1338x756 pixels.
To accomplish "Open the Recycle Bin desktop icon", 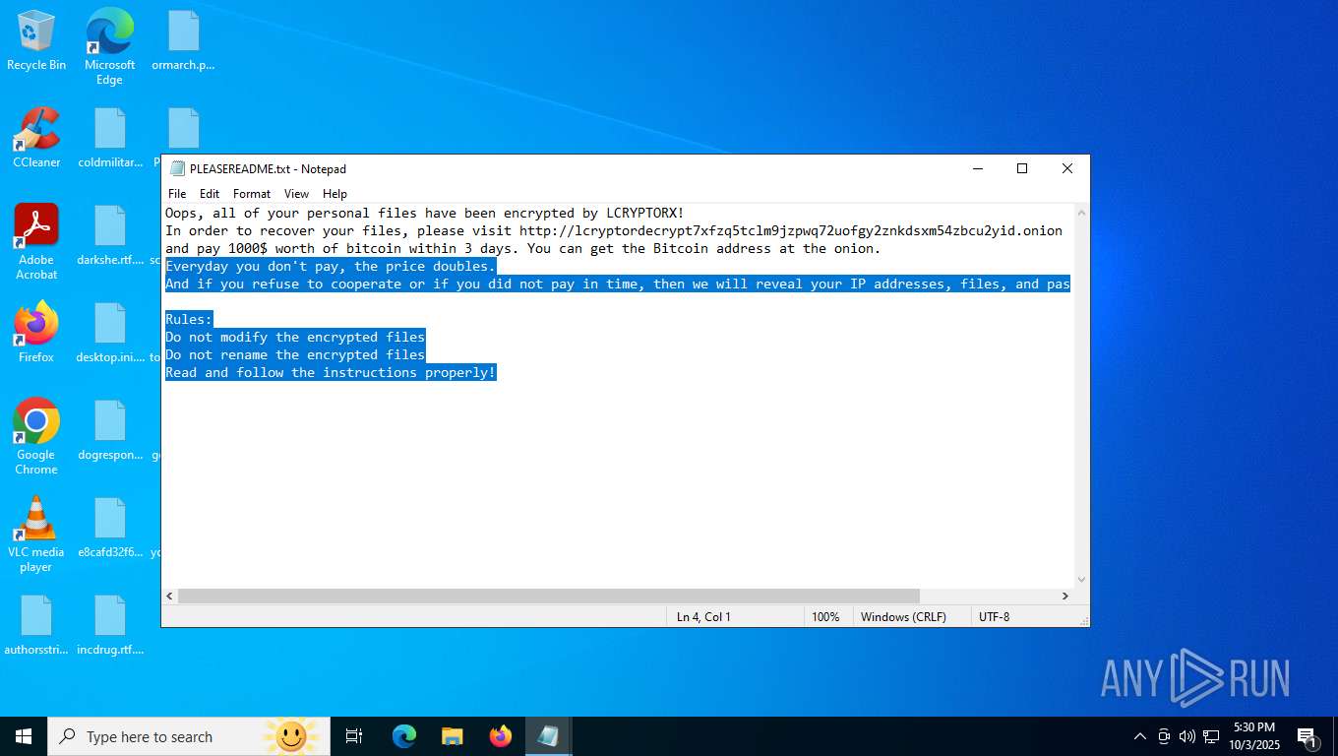I will (x=36, y=40).
